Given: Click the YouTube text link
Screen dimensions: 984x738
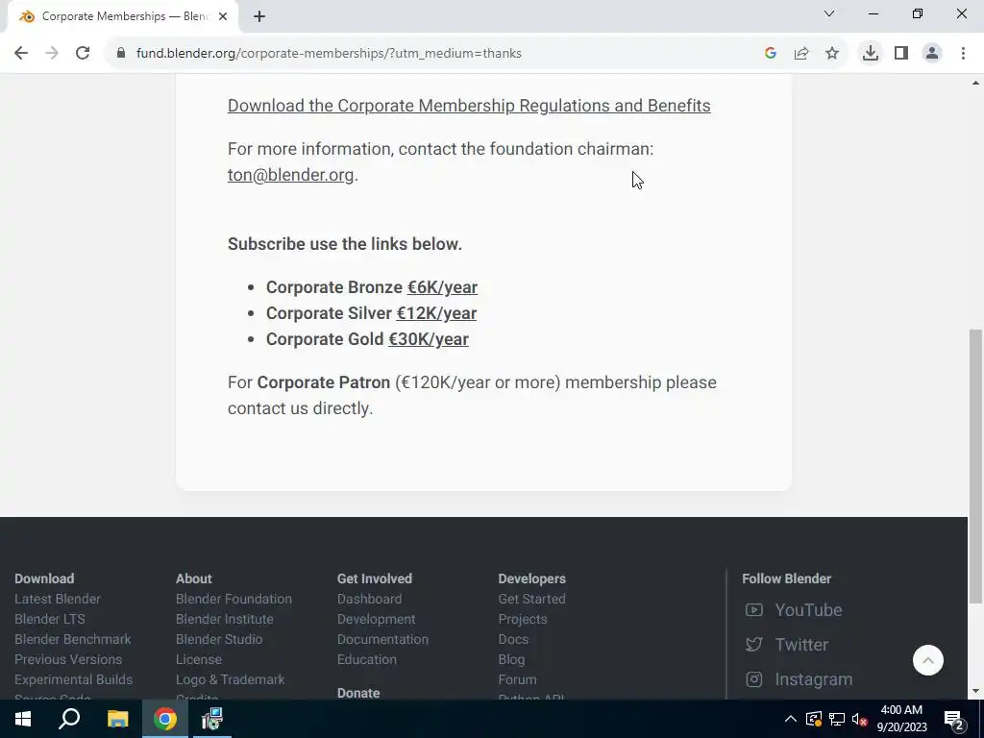Looking at the screenshot, I should click(x=808, y=610).
